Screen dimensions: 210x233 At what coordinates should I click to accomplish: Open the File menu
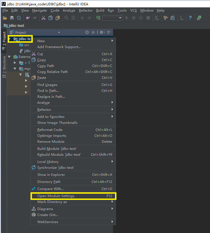point(5,10)
